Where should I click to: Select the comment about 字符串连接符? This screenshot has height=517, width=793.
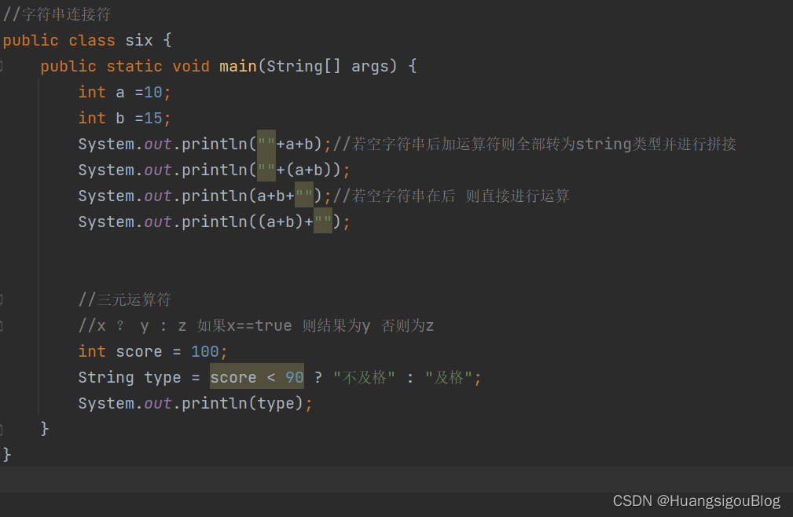click(56, 14)
